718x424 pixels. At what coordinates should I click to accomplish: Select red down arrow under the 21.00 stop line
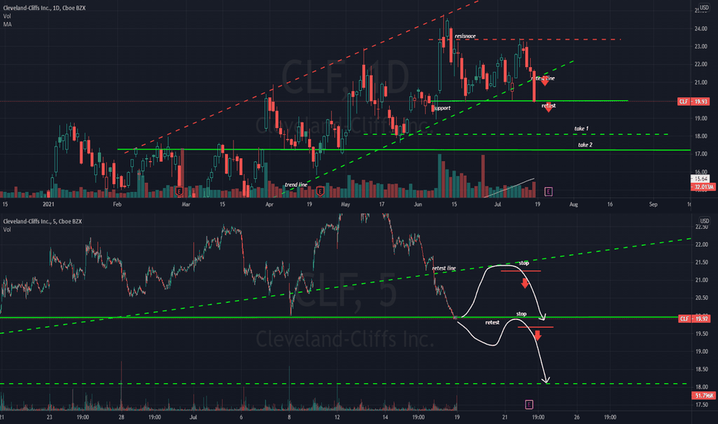pos(525,283)
